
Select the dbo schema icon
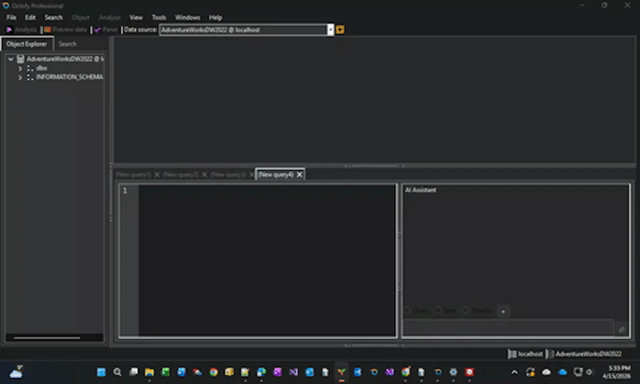click(x=30, y=68)
